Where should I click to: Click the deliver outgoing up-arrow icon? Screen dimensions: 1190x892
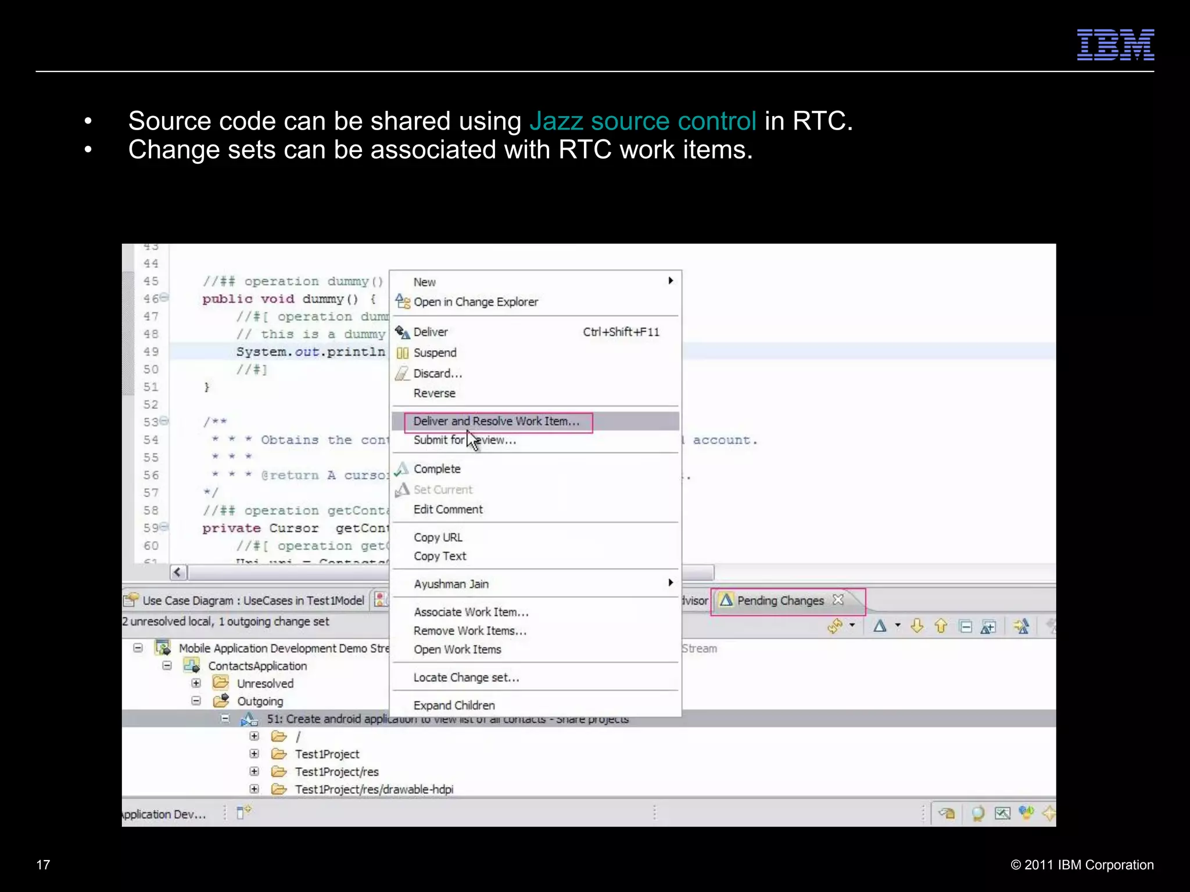click(941, 626)
